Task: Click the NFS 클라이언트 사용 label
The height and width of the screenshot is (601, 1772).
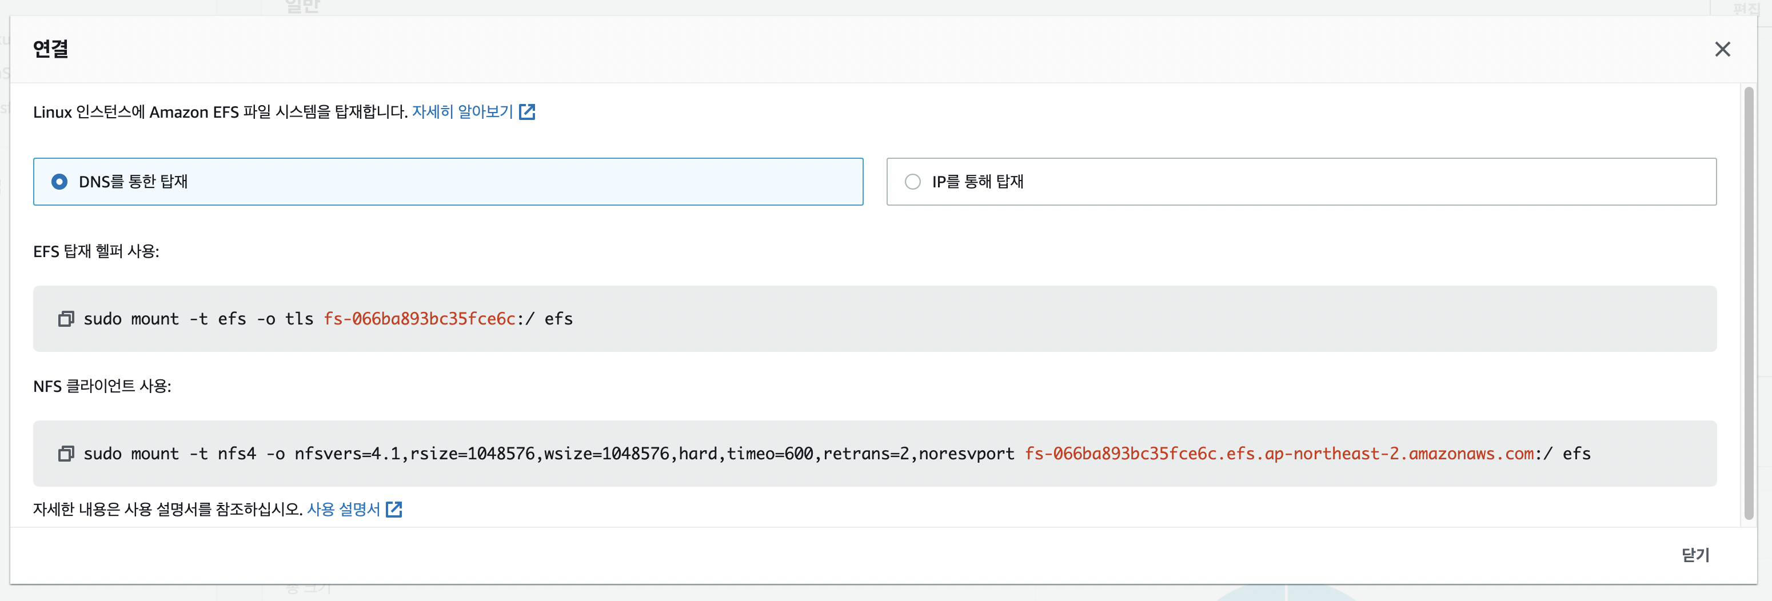Action: coord(102,386)
